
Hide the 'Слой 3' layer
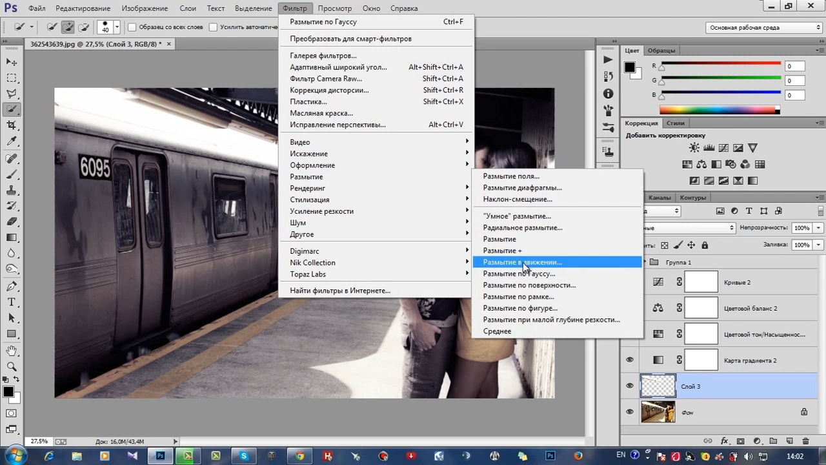pyautogui.click(x=630, y=386)
